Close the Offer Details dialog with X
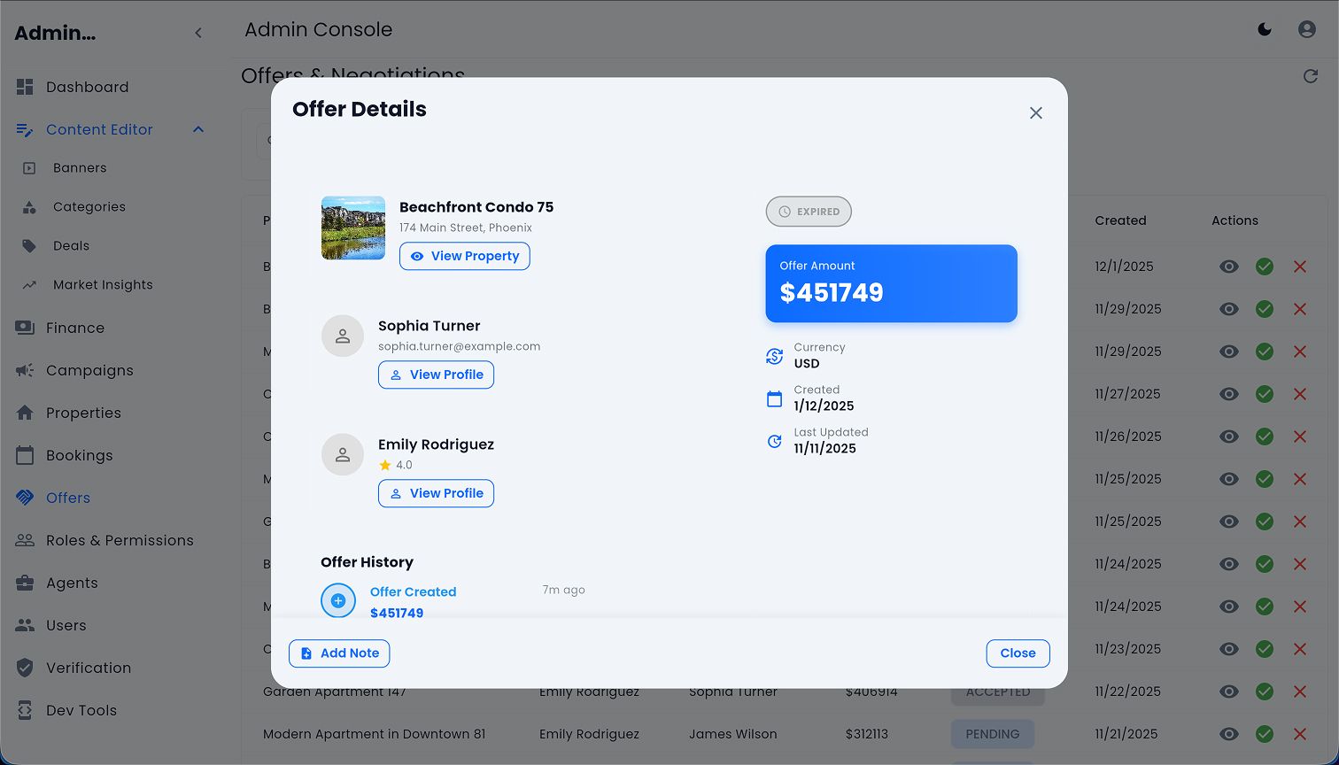Screen dimensions: 1339x765 pyautogui.click(x=1036, y=113)
